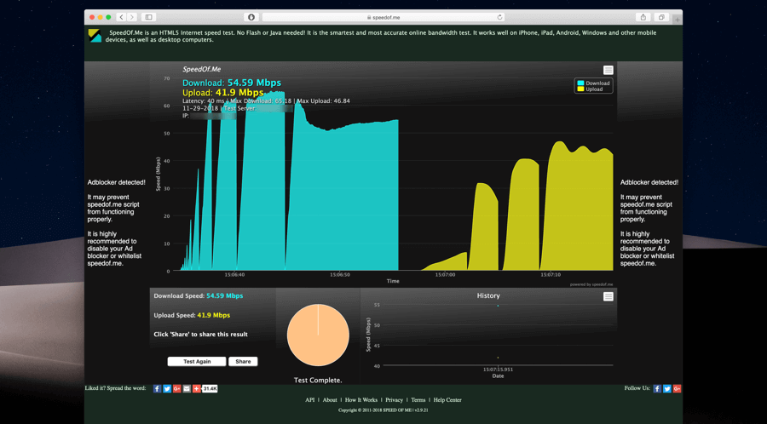Show the Safari sidebar

(x=148, y=17)
